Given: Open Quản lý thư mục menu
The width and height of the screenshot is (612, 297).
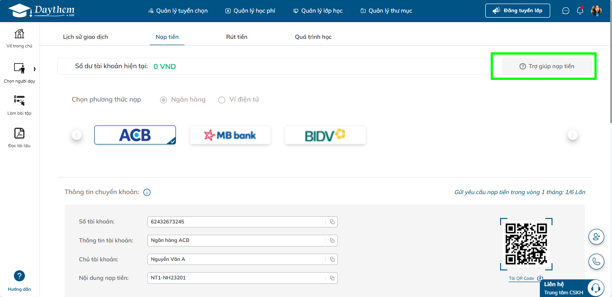Looking at the screenshot, I should 387,11.
